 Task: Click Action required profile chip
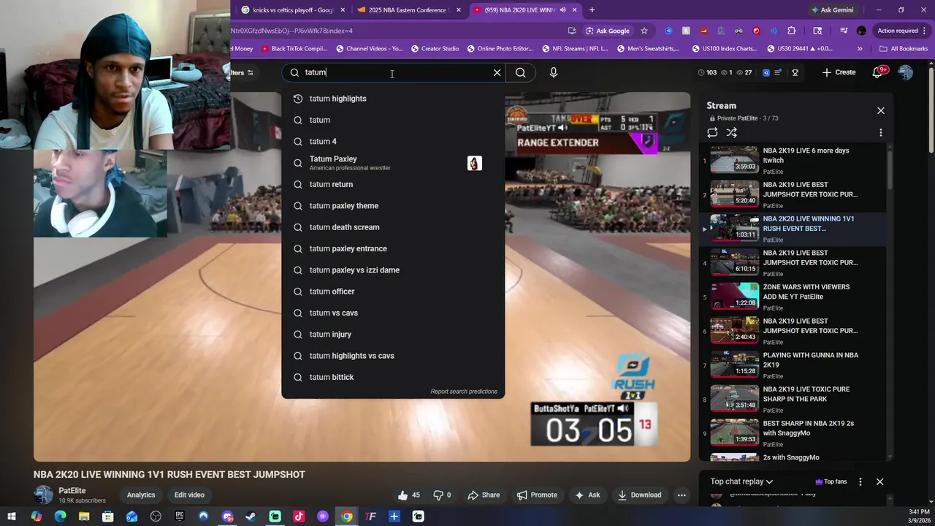coord(902,31)
